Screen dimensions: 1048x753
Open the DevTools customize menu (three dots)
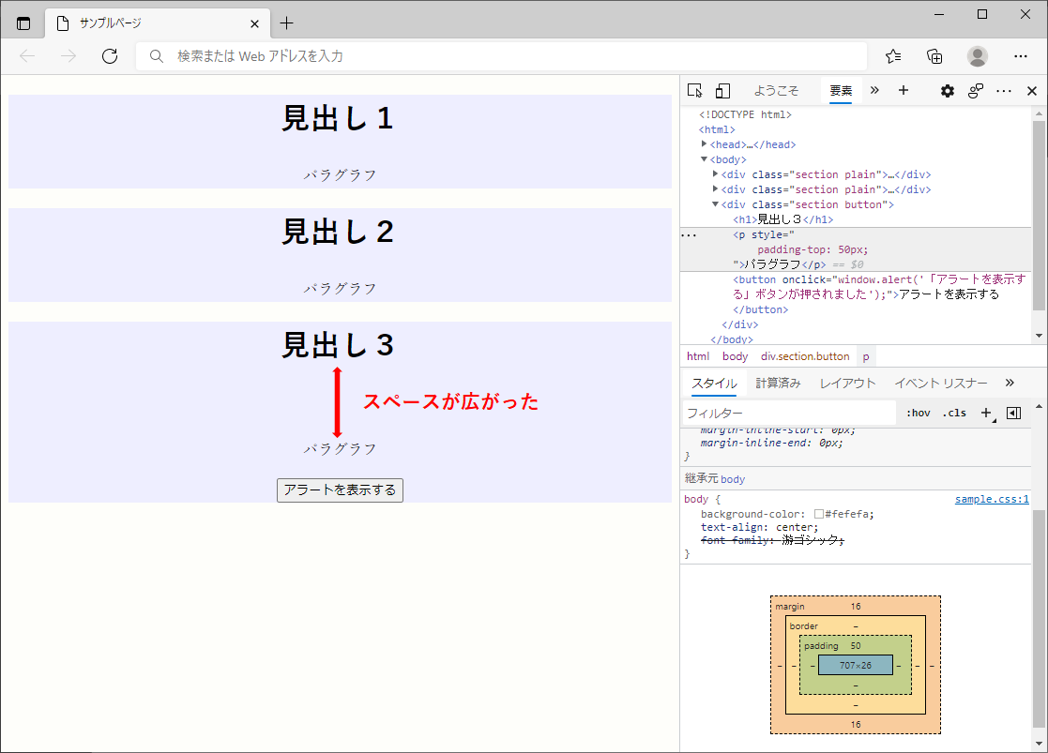pos(1003,89)
